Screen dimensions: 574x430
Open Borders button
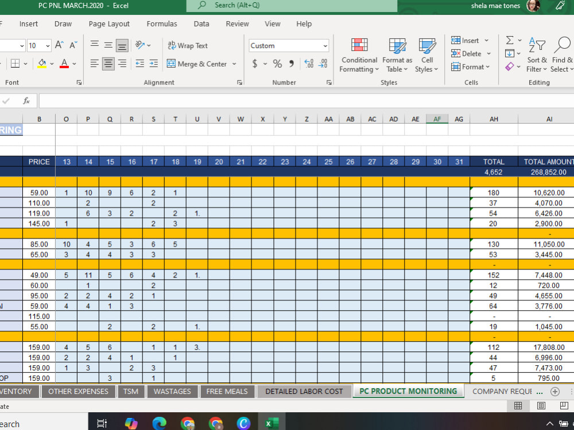pyautogui.click(x=15, y=64)
